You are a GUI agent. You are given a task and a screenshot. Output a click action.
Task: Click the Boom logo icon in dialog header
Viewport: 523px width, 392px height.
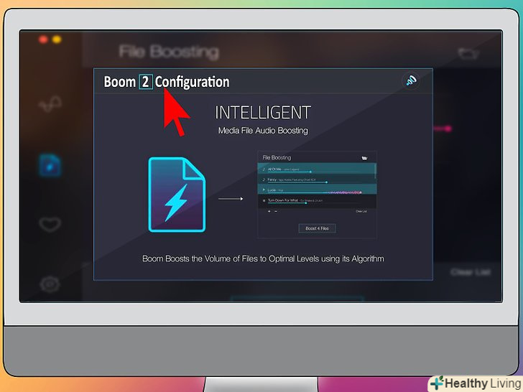411,80
